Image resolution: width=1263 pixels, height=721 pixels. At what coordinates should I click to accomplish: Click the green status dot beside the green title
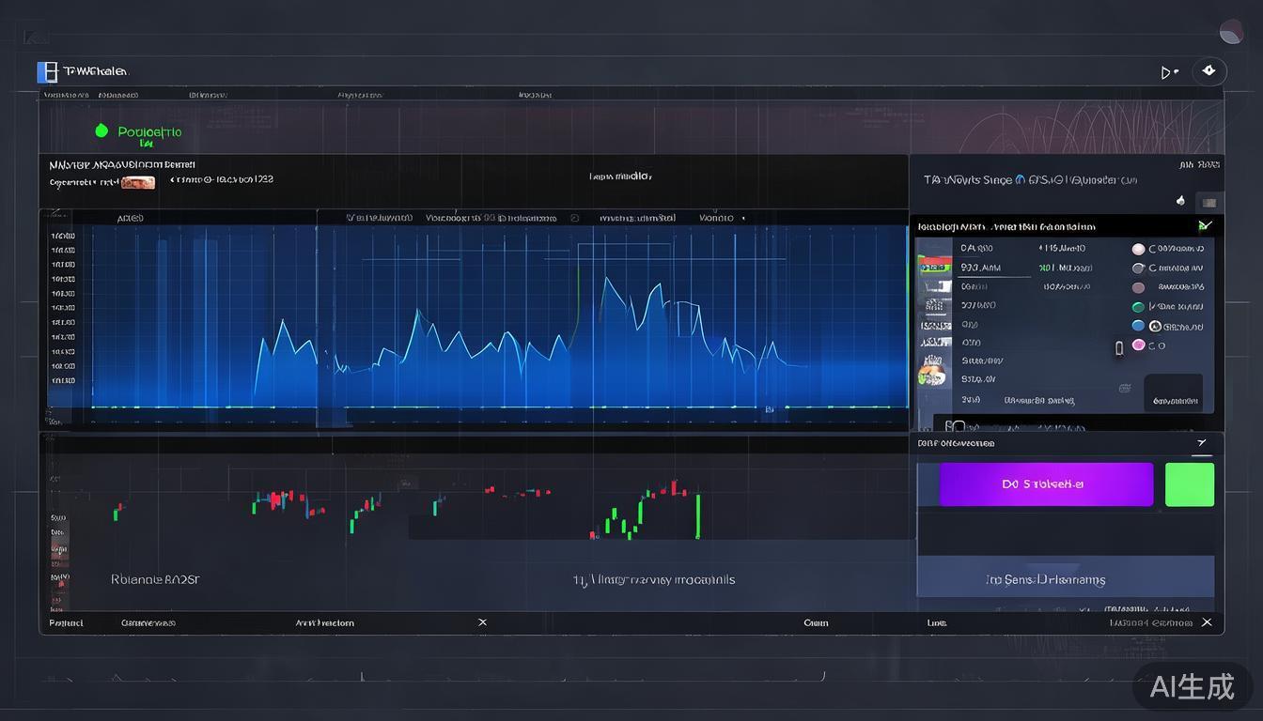102,131
